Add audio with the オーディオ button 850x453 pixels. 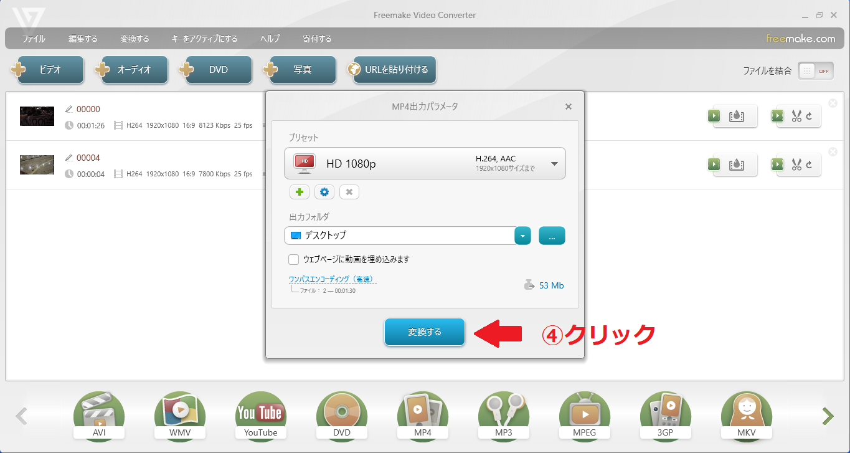(131, 70)
